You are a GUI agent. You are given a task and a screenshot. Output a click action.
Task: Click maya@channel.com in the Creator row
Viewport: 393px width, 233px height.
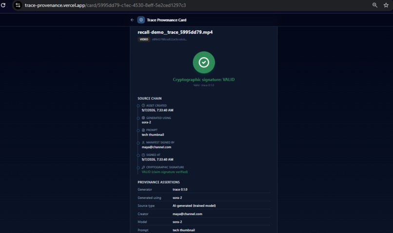[x=187, y=214]
